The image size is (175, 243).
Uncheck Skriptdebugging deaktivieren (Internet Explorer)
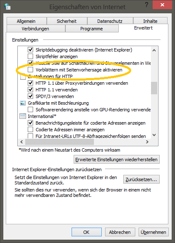click(x=30, y=50)
